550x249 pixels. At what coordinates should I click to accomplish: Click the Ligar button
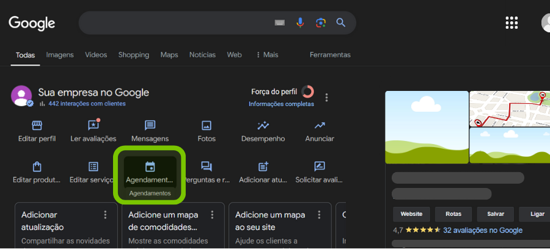[x=535, y=214]
